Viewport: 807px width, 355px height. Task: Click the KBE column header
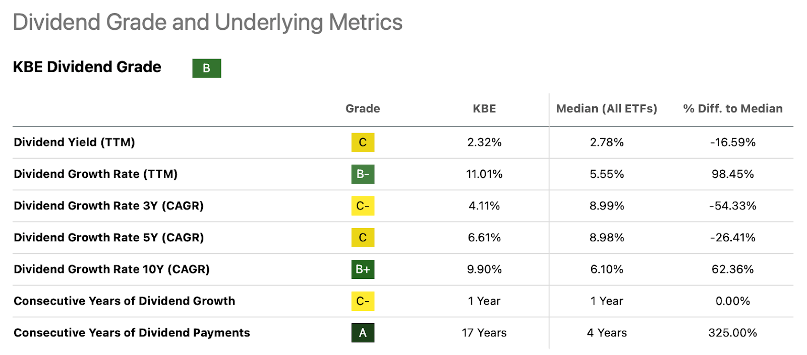pos(484,109)
